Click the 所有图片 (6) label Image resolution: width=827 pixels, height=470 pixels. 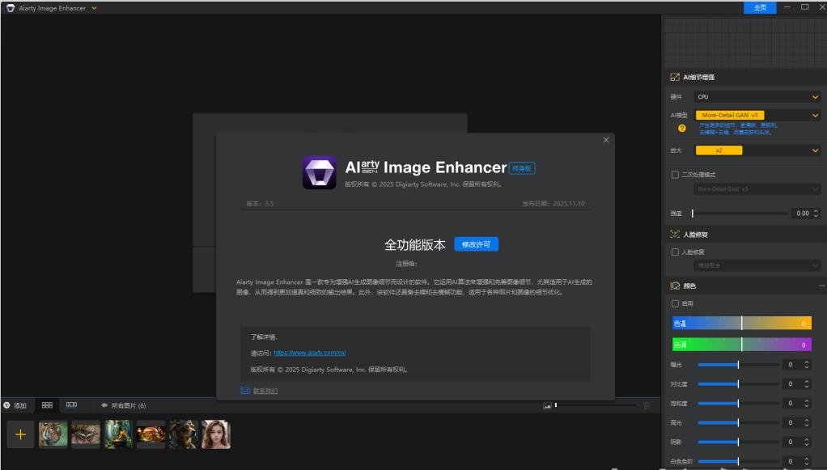pos(129,405)
